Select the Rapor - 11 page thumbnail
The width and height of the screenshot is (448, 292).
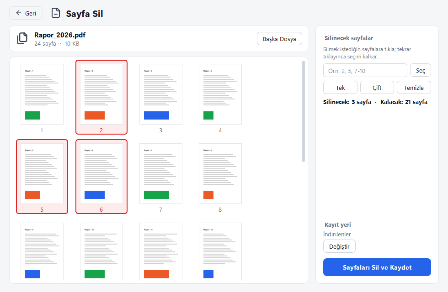tap(161, 251)
